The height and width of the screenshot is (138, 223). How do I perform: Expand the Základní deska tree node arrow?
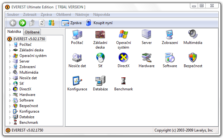pyautogui.click(x=10, y=50)
